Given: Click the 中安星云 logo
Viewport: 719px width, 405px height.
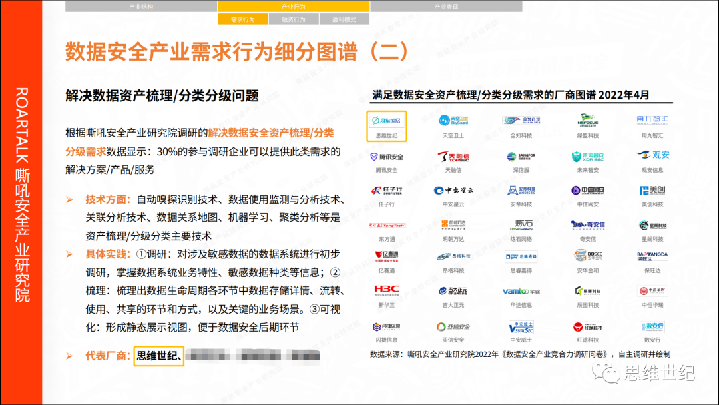Looking at the screenshot, I should (x=453, y=190).
